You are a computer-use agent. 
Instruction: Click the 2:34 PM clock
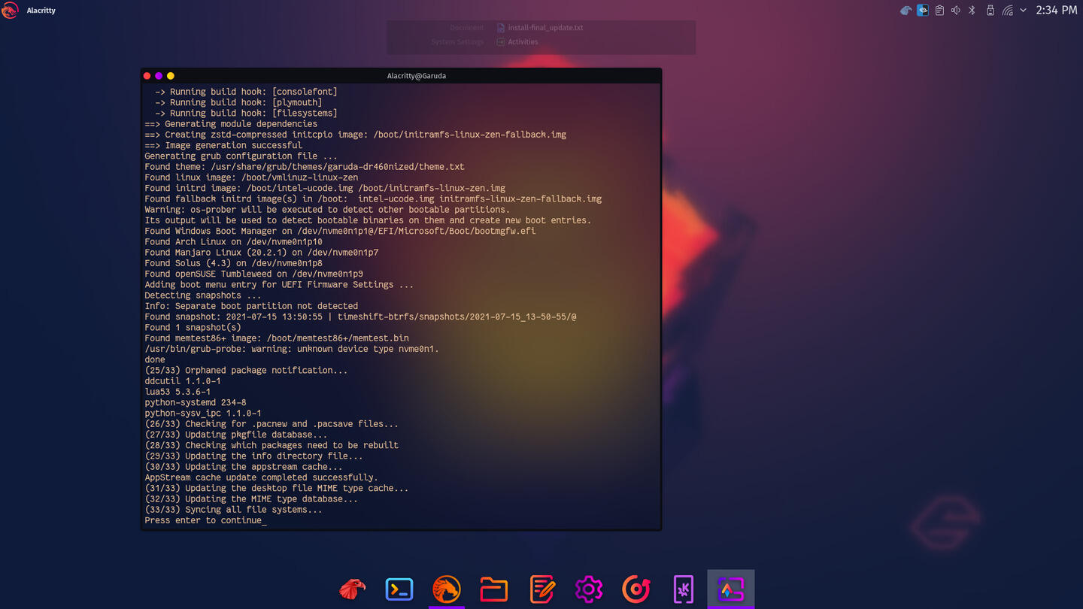coord(1057,11)
